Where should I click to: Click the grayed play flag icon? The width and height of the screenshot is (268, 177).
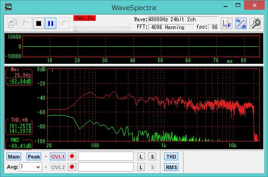(26, 23)
